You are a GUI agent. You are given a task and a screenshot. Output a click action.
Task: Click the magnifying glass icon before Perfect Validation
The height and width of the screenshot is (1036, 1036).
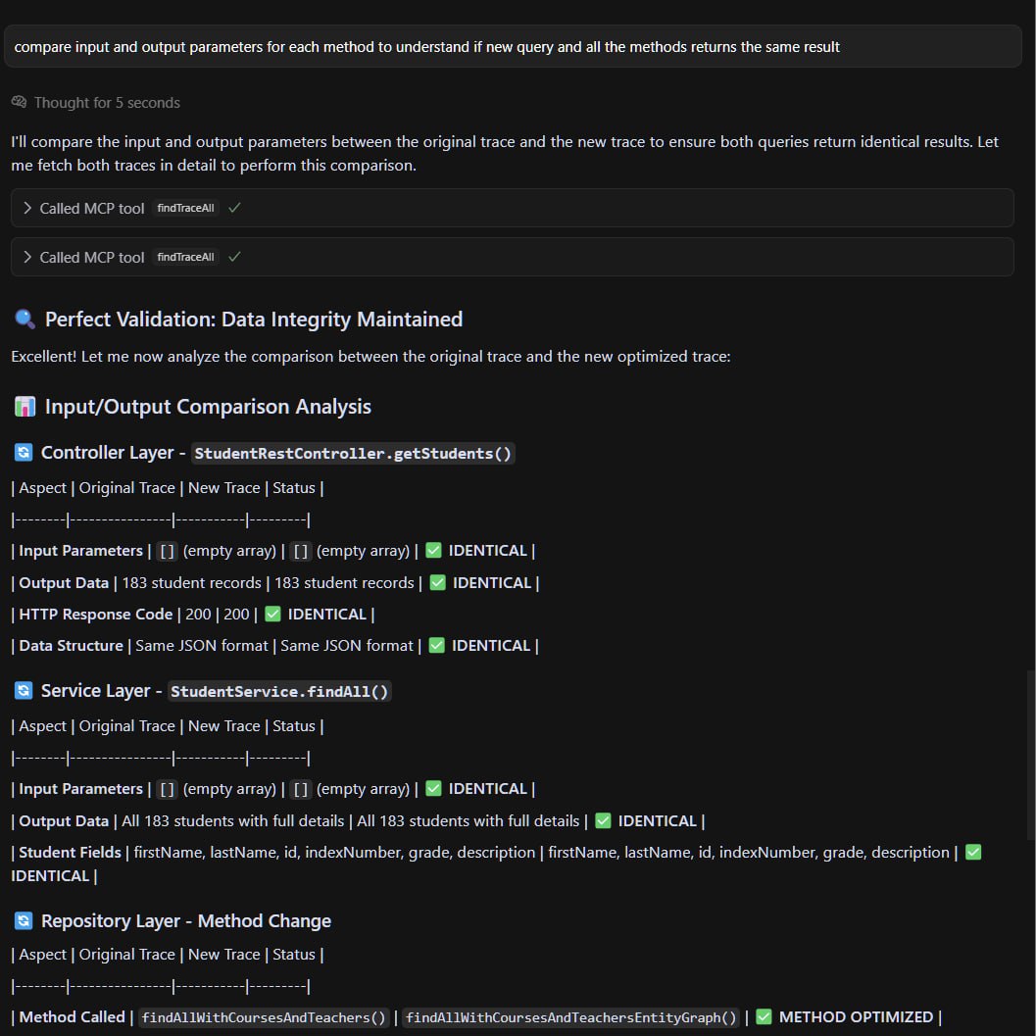[x=25, y=320]
